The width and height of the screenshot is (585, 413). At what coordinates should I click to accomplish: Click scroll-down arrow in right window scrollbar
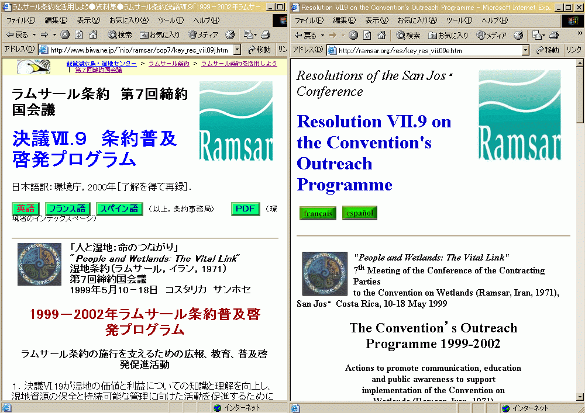coord(580,397)
